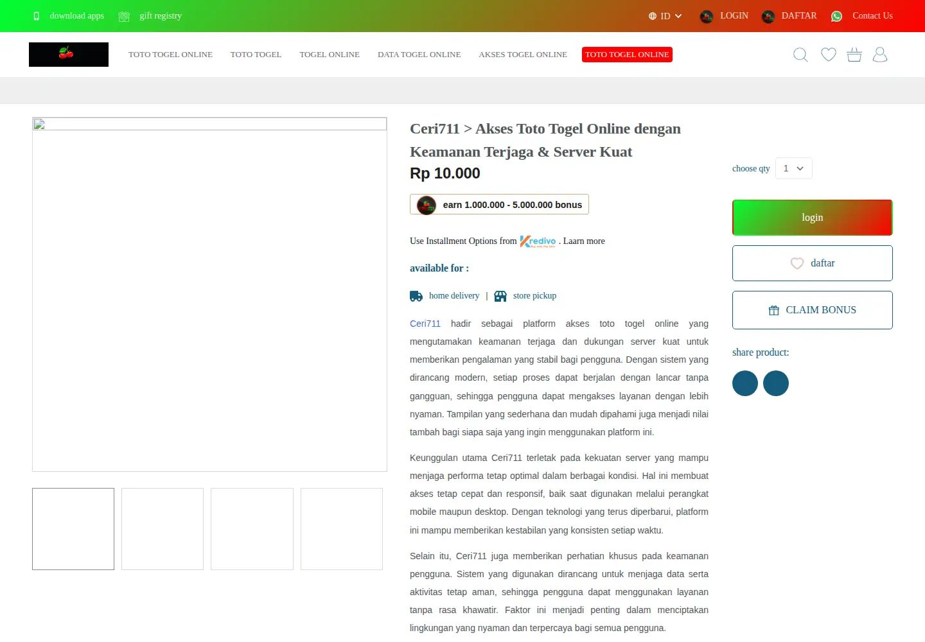Click the phone icon beside download apps
925x642 pixels.
37,16
